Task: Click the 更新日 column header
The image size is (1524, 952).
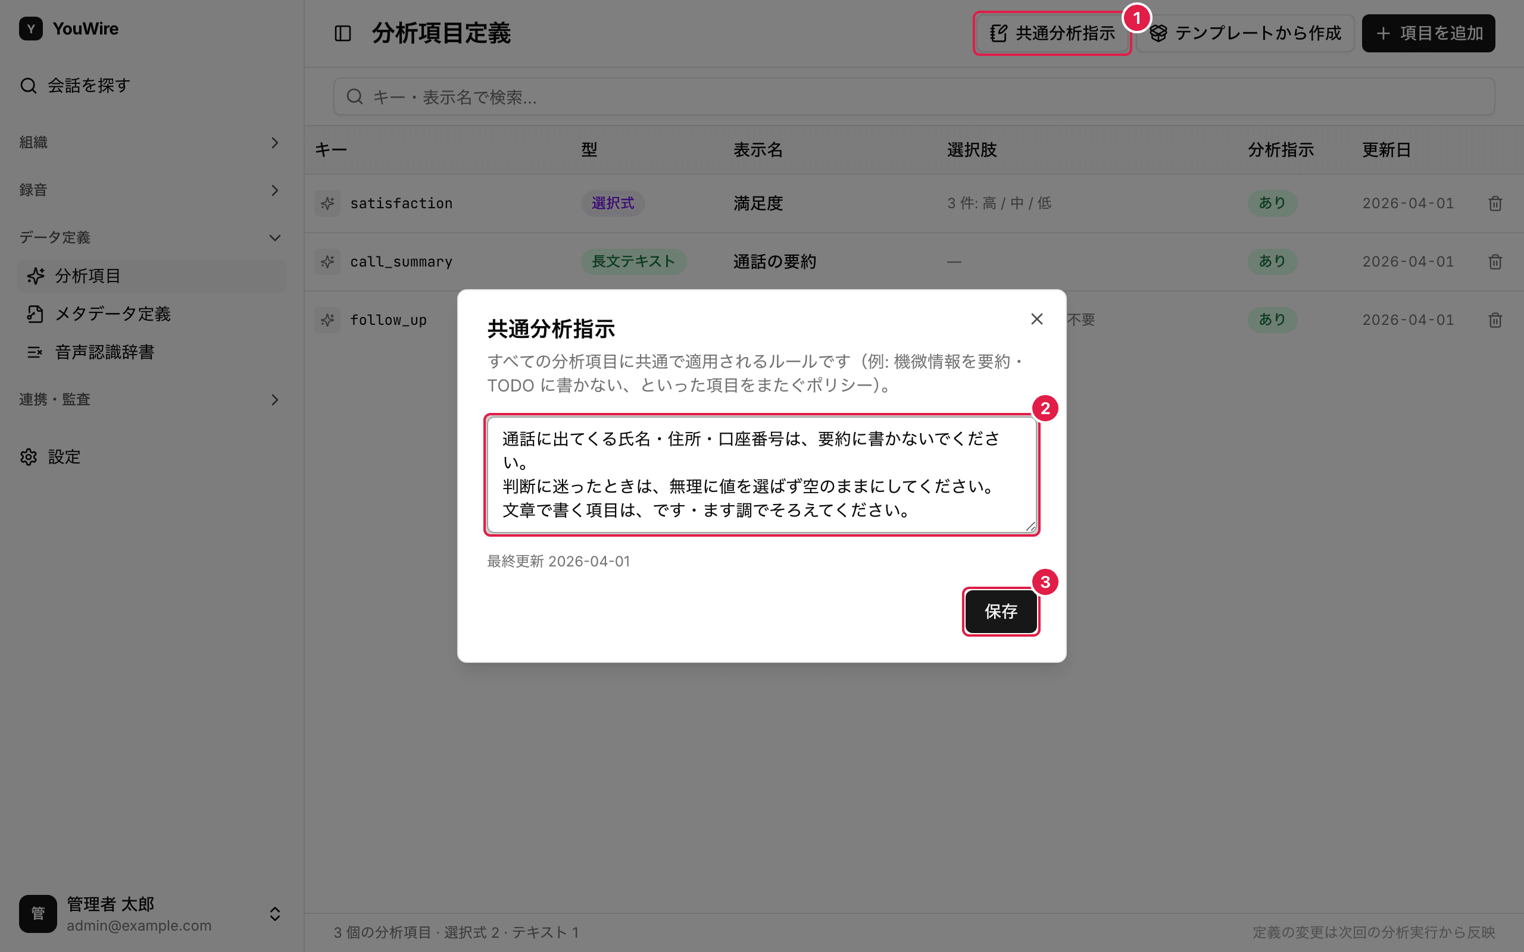Action: (1386, 150)
